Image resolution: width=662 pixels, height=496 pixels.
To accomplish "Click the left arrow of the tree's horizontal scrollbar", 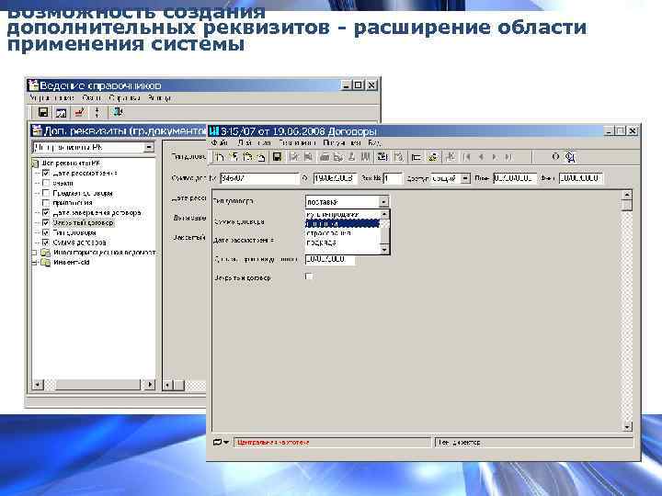I will tap(38, 385).
